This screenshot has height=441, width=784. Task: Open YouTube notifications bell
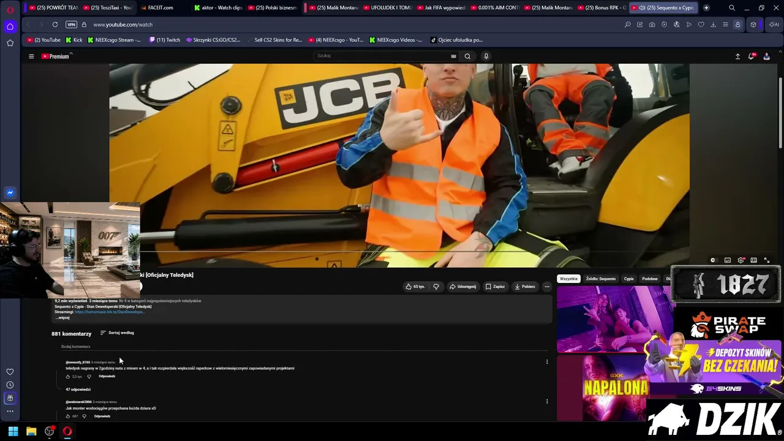(x=752, y=56)
